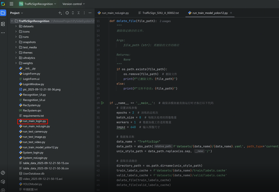Run the script from the line 28 gutter arrow

tap(103, 103)
